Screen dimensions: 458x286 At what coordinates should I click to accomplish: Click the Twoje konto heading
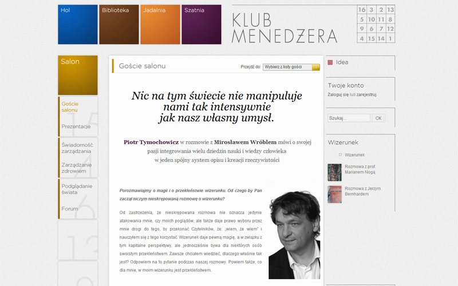pyautogui.click(x=346, y=85)
